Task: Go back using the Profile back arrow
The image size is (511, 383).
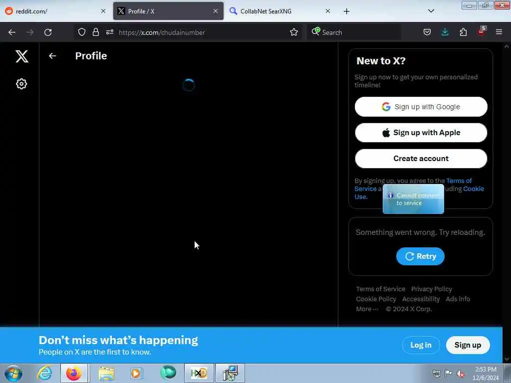Action: [x=52, y=56]
